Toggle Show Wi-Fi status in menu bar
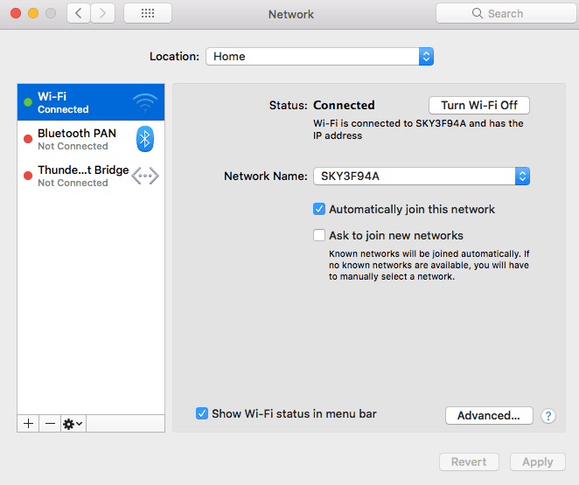The width and height of the screenshot is (579, 485). tap(202, 413)
